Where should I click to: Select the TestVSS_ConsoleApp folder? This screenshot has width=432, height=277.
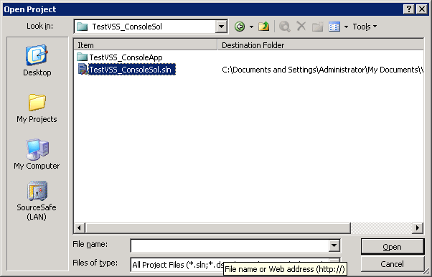tap(126, 57)
